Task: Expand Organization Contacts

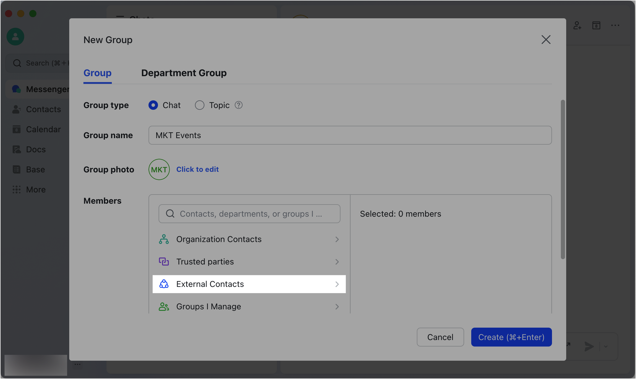Action: pos(249,239)
